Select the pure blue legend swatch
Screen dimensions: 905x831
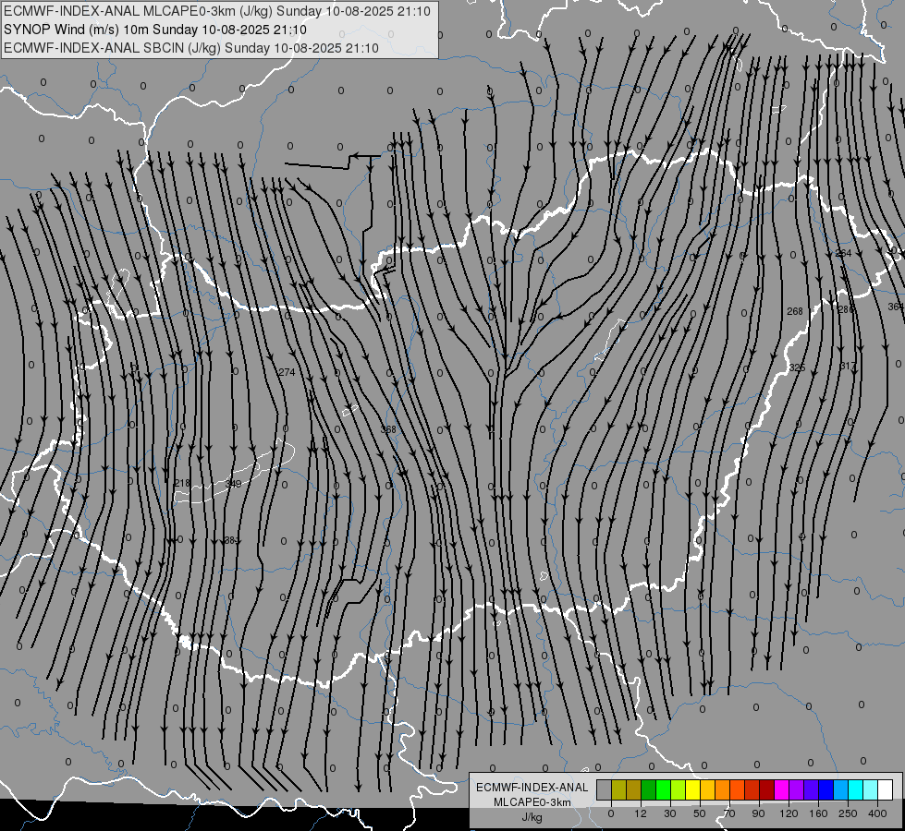826,789
